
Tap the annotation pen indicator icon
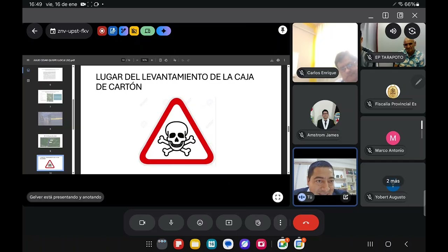click(x=124, y=31)
